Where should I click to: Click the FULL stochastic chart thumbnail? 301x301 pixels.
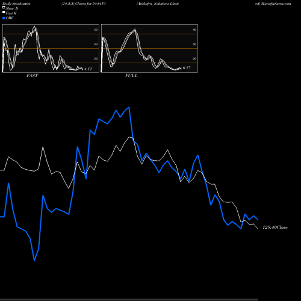point(149,48)
